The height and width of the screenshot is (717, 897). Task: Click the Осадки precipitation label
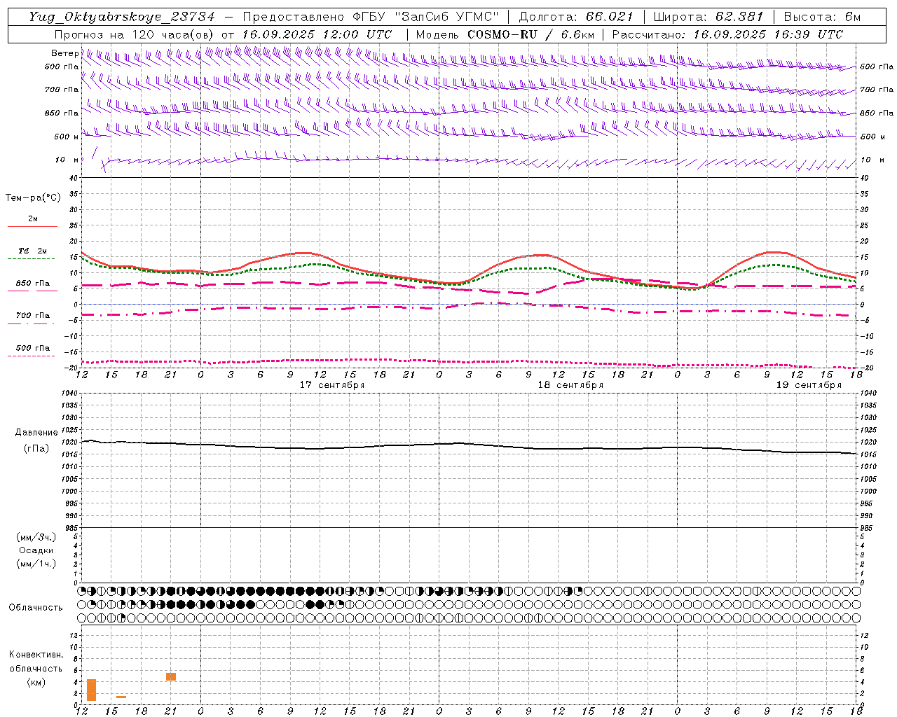[36, 550]
